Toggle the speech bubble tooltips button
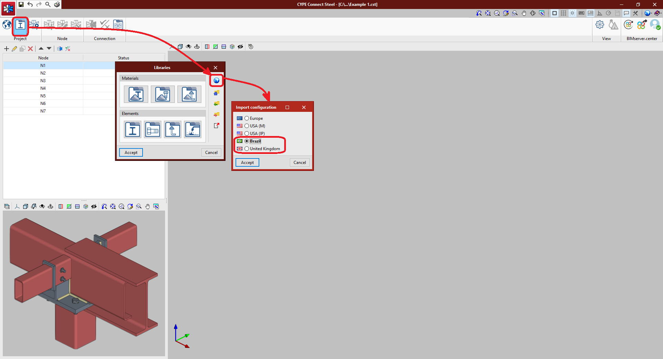 (x=626, y=13)
